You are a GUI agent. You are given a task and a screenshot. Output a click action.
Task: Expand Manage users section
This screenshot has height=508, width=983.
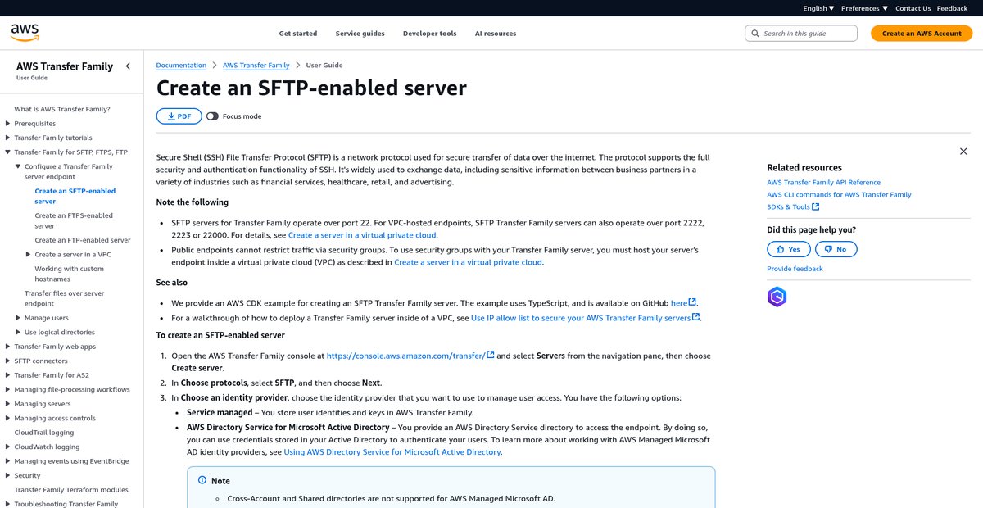18,318
